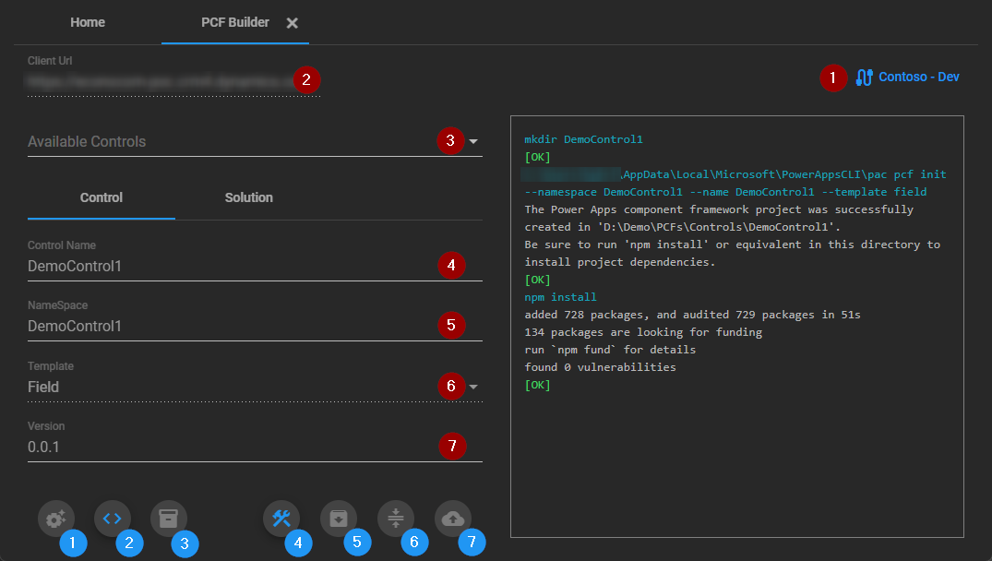This screenshot has width=992, height=561.
Task: Click the code brackets icon button
Action: 113,519
